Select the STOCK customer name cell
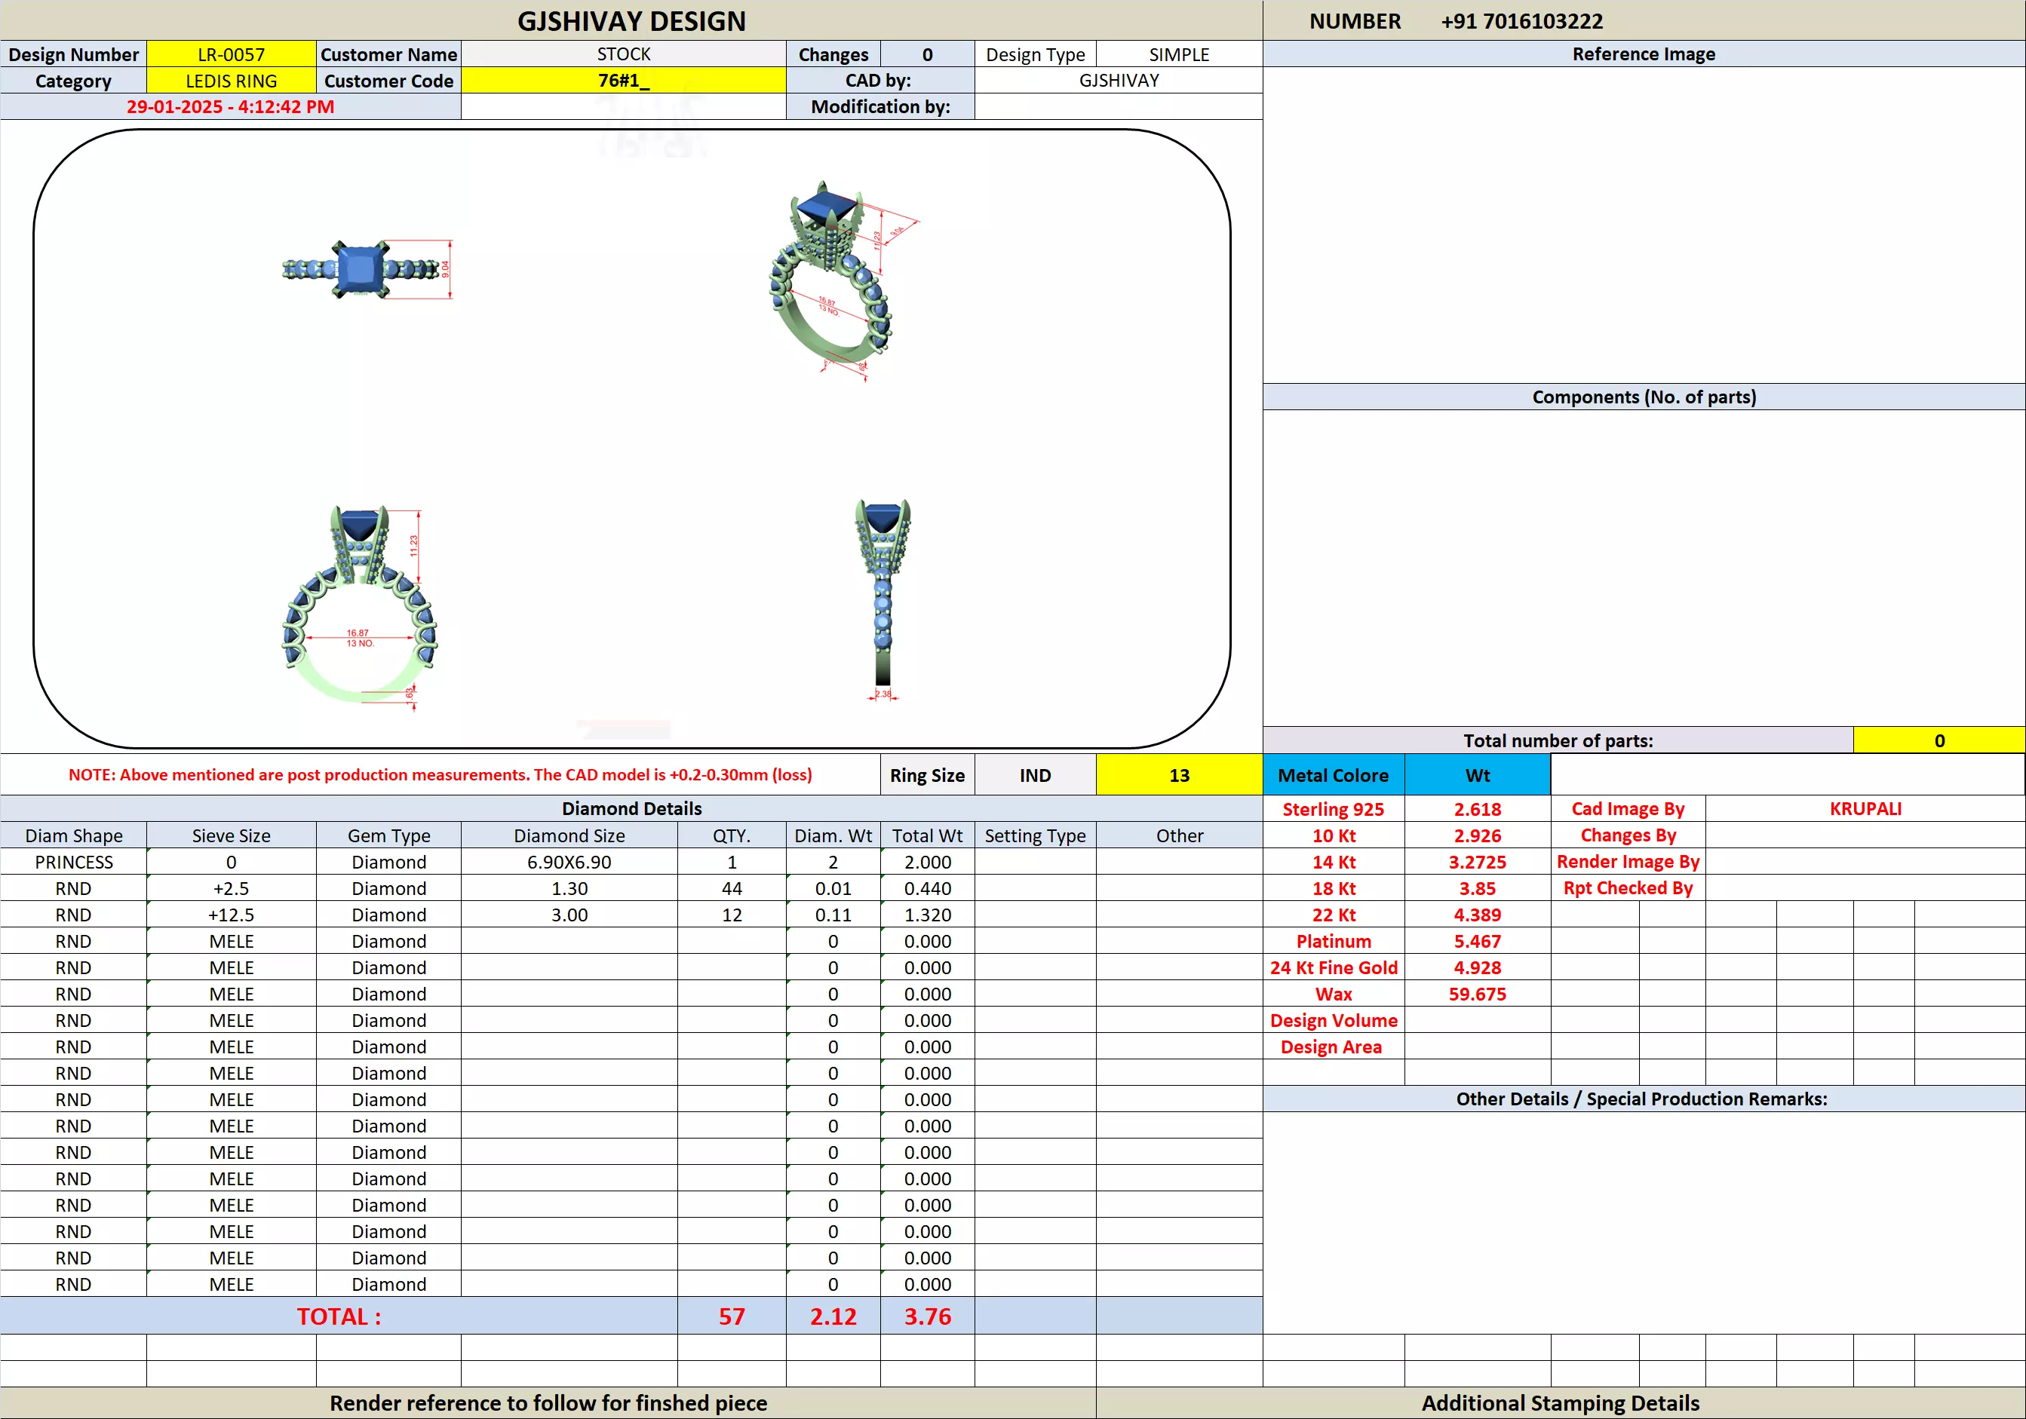Screen dimensions: 2026x1419 tap(623, 55)
